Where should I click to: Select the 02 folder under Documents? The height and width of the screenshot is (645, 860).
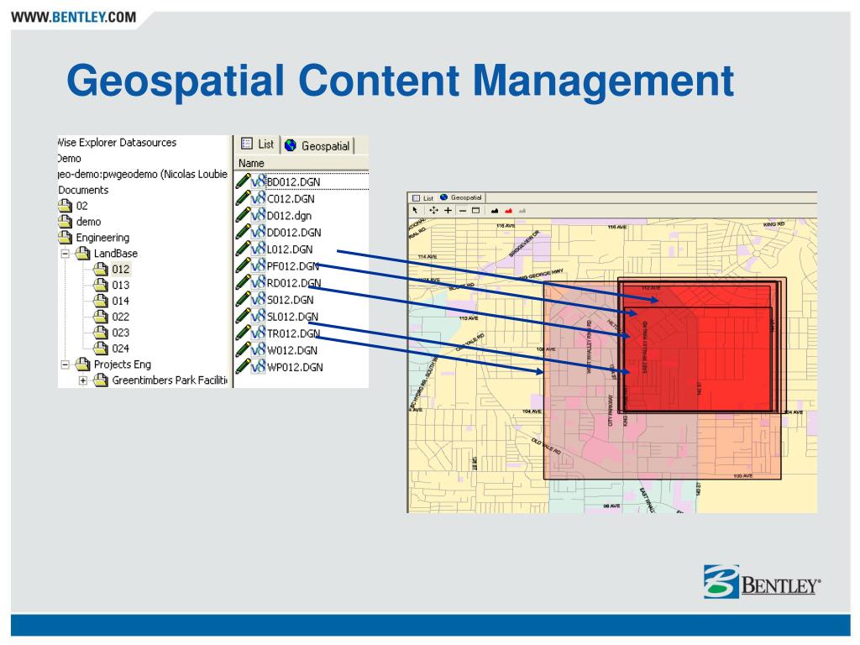pyautogui.click(x=81, y=206)
